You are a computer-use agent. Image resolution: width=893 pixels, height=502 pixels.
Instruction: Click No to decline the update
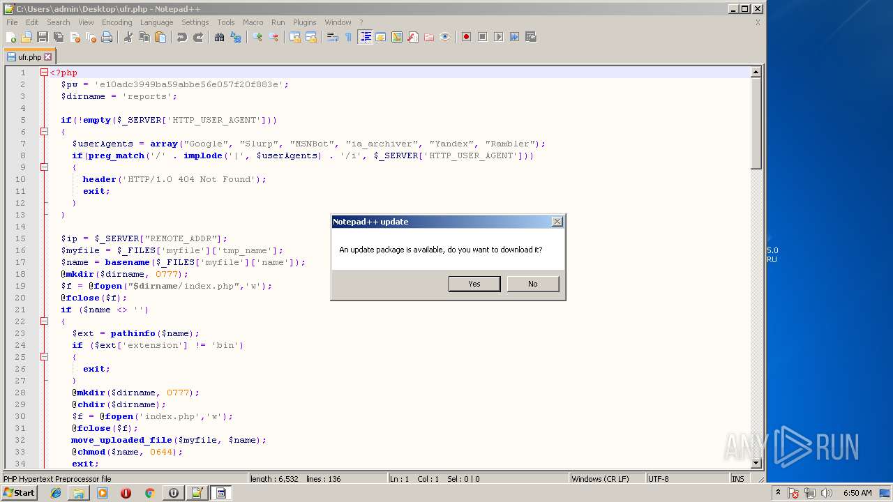click(x=533, y=284)
